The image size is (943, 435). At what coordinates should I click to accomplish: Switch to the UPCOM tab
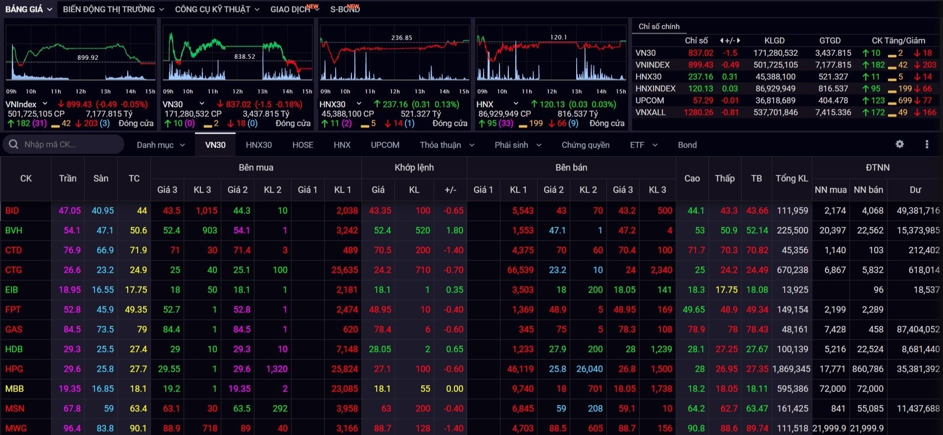pyautogui.click(x=385, y=145)
